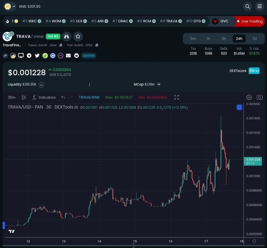Select the 7d stats timeframe
The width and height of the screenshot is (267, 248).
255,39
